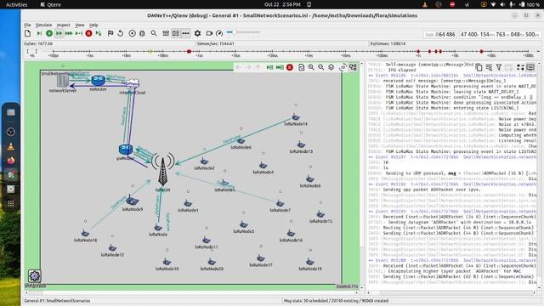Open the Help menu
Viewport: 544px width, 306px height.
click(x=93, y=25)
